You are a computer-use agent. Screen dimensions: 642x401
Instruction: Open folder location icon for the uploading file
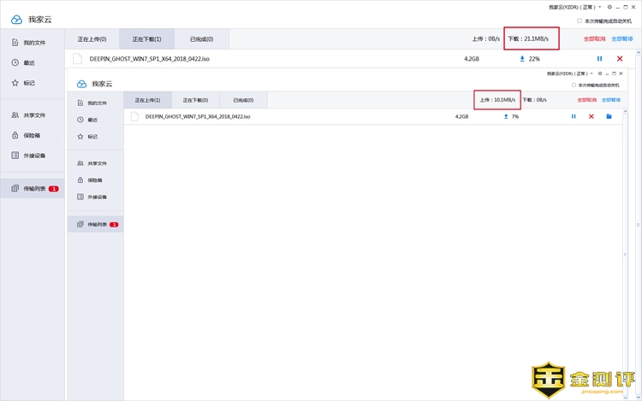coord(609,116)
